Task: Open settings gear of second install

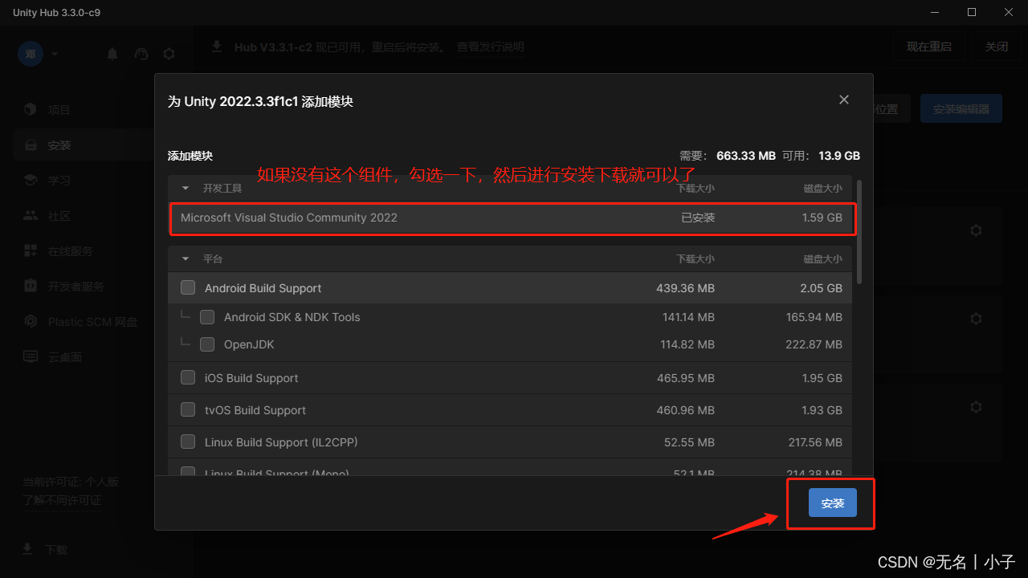Action: point(976,319)
